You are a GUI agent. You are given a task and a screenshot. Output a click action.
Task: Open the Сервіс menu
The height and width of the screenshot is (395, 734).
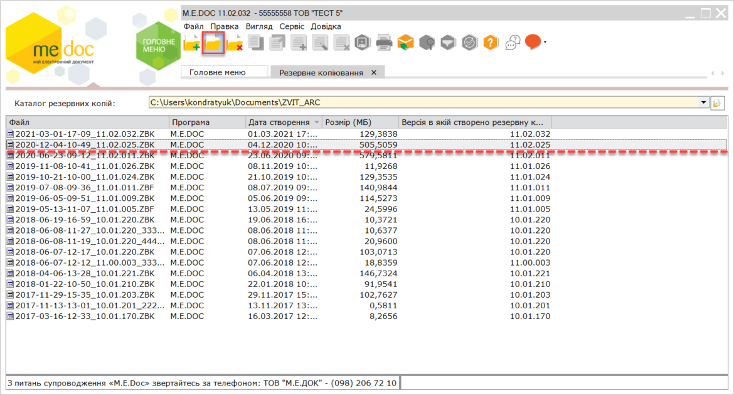292,27
